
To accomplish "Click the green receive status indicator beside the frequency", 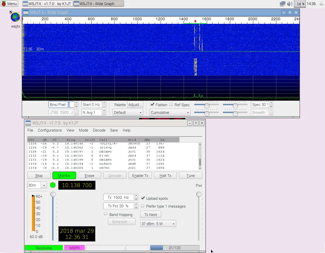I will [x=53, y=185].
